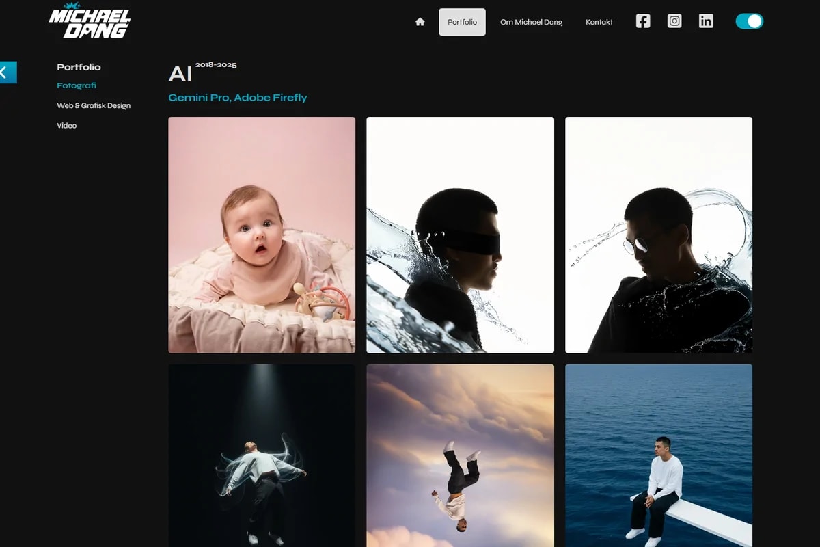Screen dimensions: 820x547
Task: Click the 2018-2025 date text
Action: pyautogui.click(x=216, y=65)
